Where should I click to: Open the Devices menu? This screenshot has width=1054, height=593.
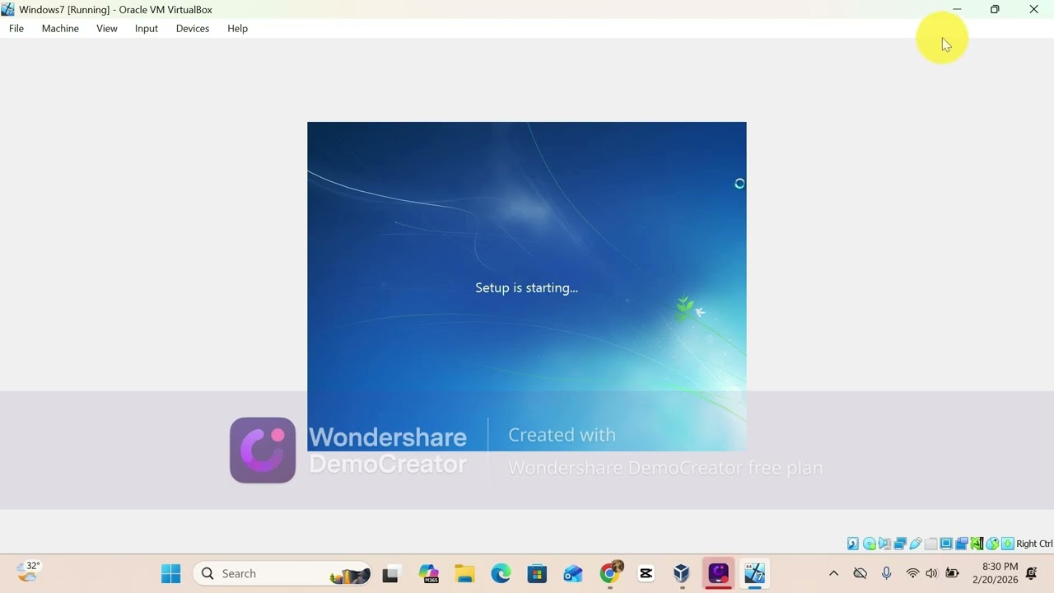point(193,28)
